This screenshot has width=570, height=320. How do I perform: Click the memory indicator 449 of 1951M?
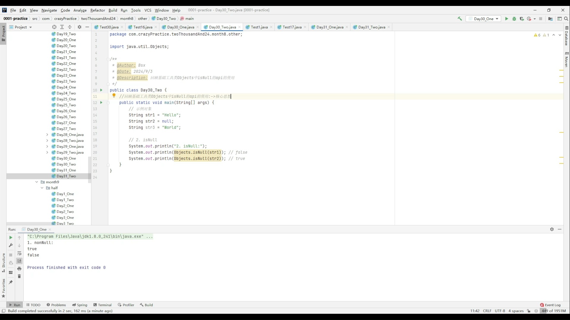click(x=554, y=311)
